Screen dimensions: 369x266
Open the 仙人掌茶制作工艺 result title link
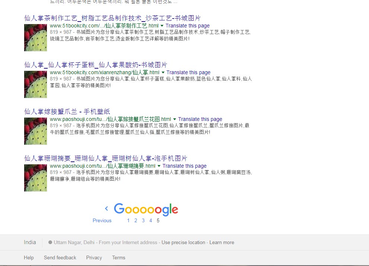tap(112, 18)
